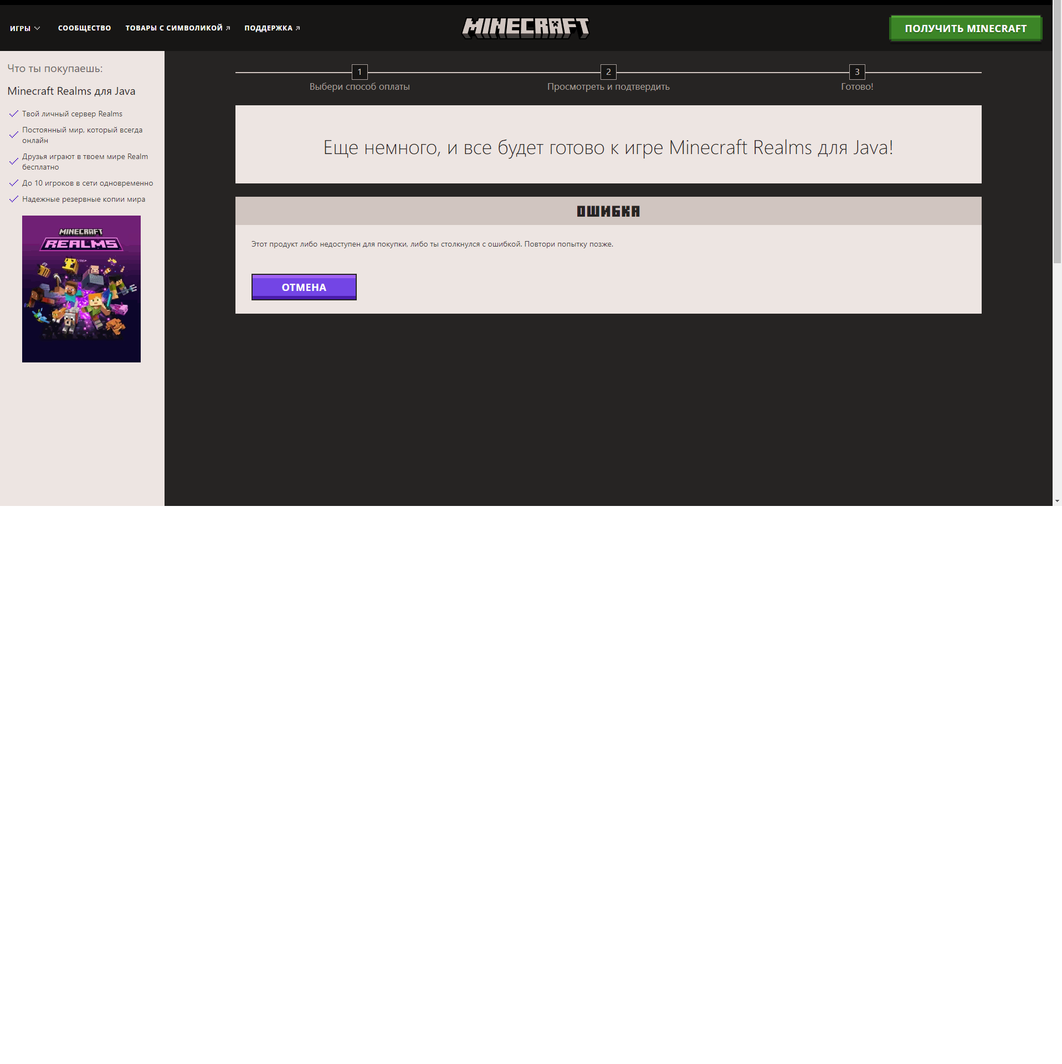This screenshot has width=1062, height=1064.
Task: Click the ПОЛУЧИТЬ MINECRAFT button
Action: (966, 28)
